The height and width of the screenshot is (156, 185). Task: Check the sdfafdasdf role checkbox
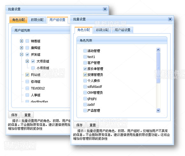pos(85,87)
